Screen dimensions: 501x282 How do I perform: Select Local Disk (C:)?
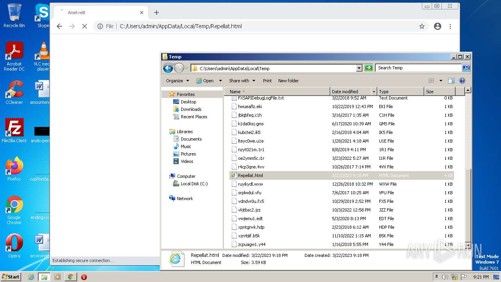(194, 184)
